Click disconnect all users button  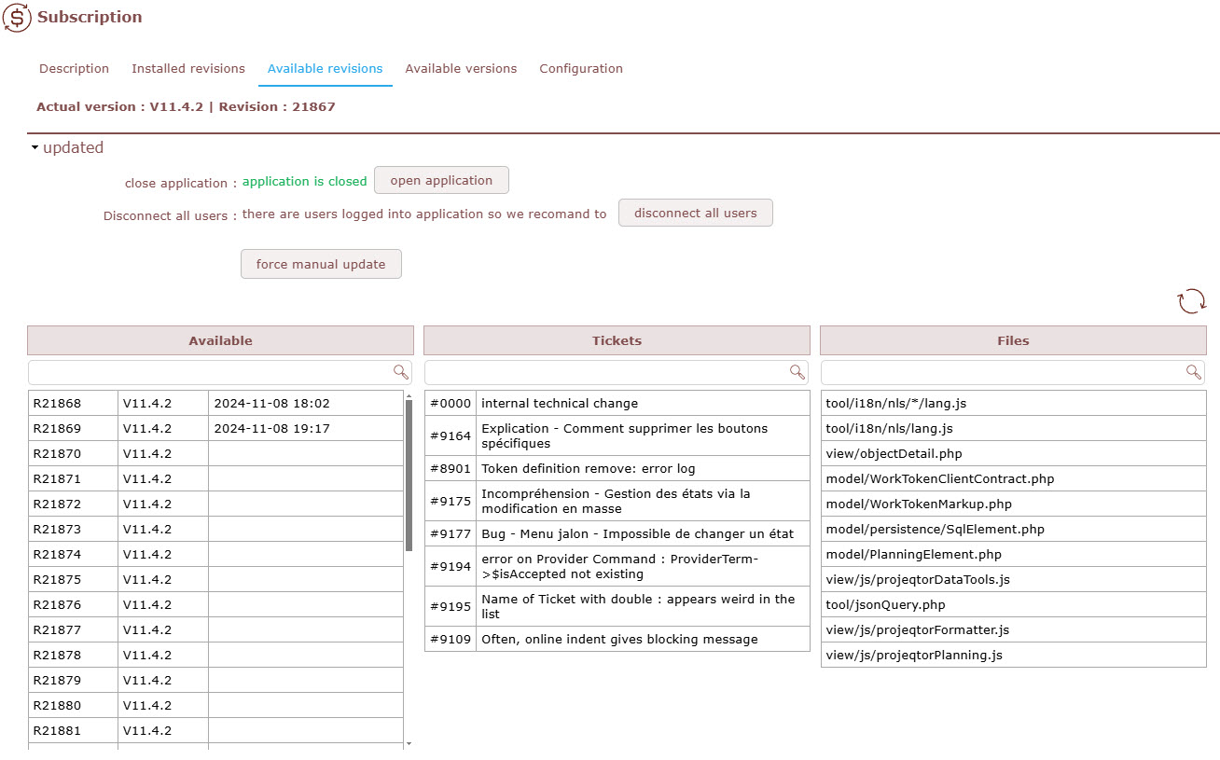tap(695, 214)
